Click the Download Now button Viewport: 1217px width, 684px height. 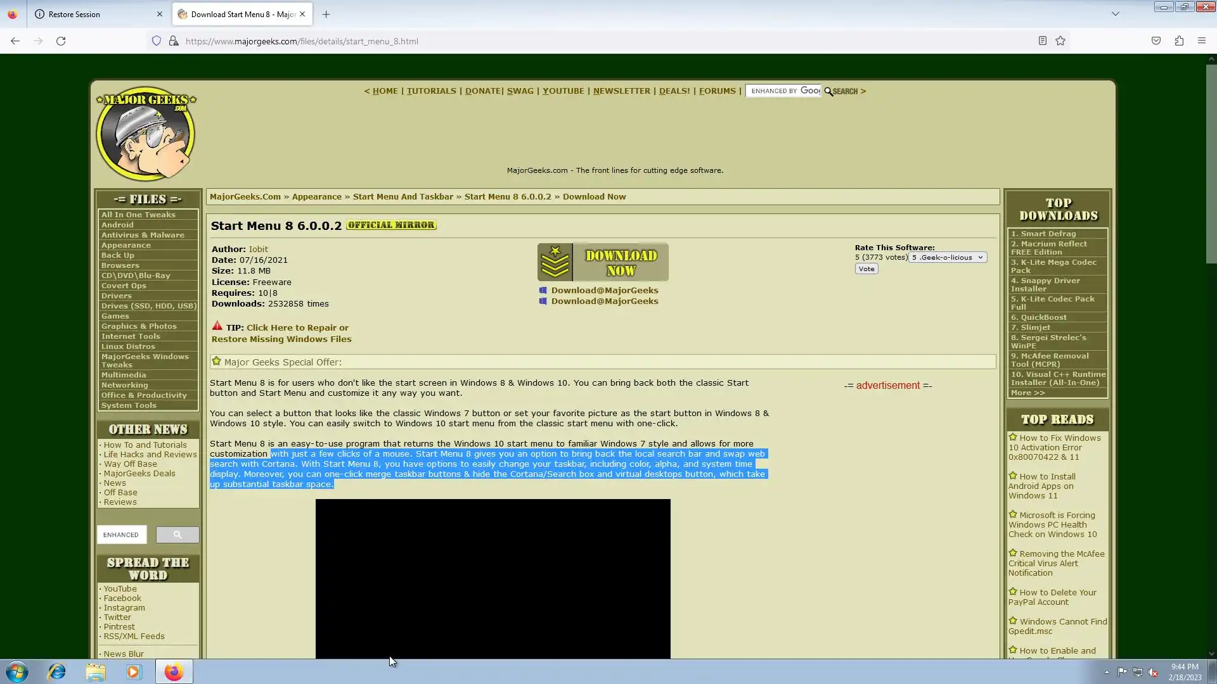click(x=603, y=262)
